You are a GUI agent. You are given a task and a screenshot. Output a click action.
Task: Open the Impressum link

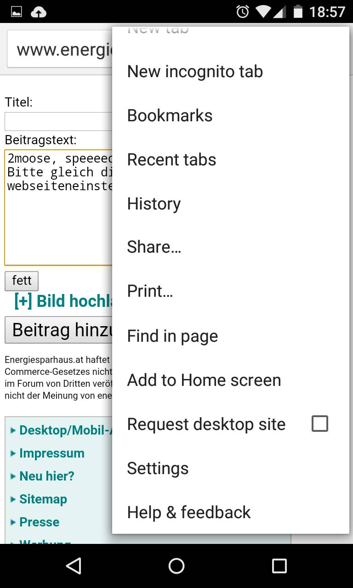pos(51,453)
